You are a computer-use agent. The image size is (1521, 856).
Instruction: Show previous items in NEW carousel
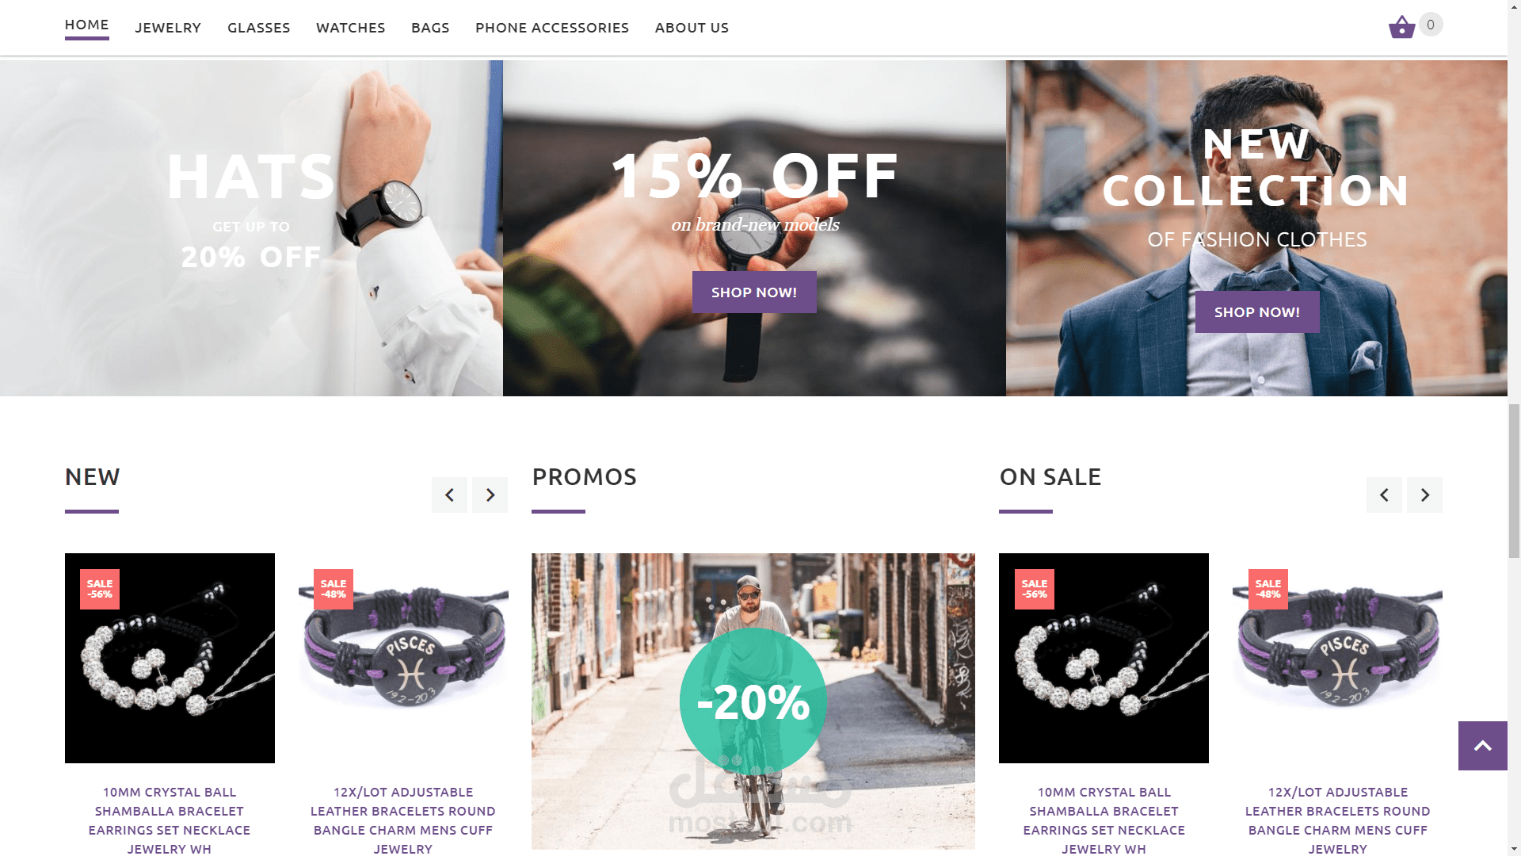[x=449, y=495]
